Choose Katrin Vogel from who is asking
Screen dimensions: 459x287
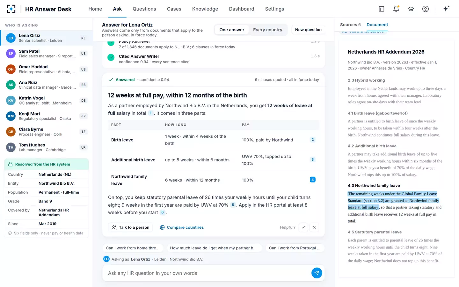[x=47, y=100]
